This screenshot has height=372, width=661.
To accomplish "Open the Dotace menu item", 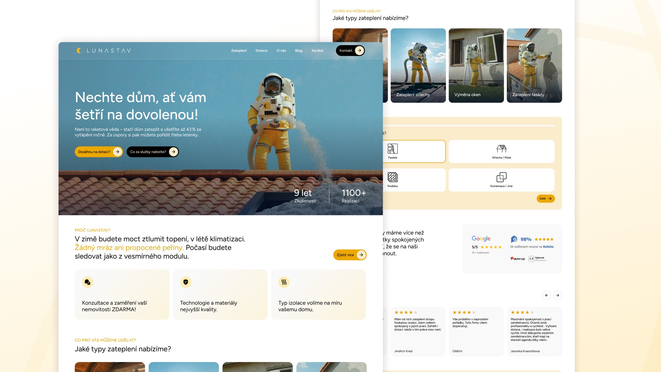I will 262,51.
